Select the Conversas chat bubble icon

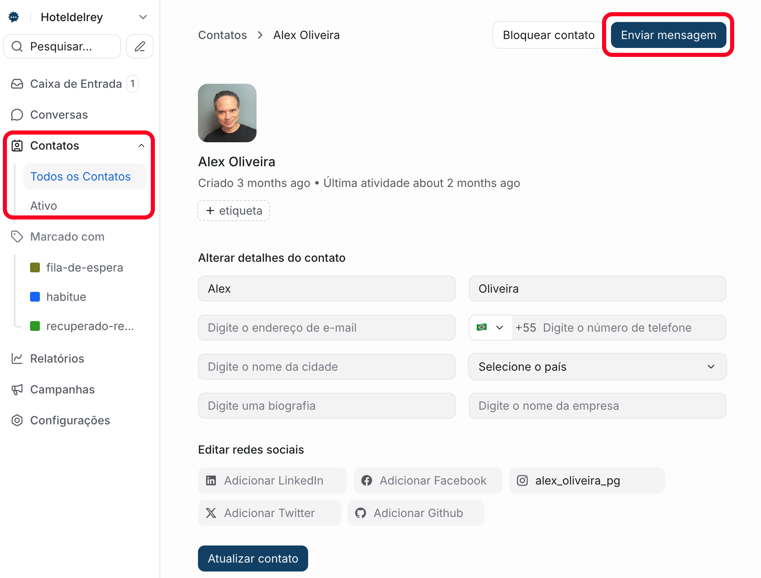(x=17, y=115)
